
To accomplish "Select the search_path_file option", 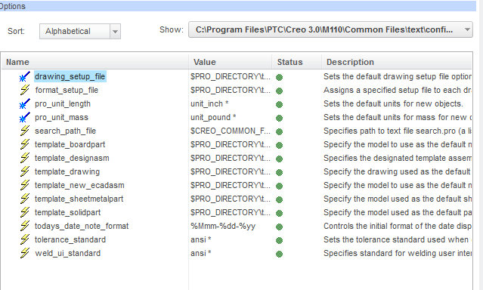I will pyautogui.click(x=65, y=131).
